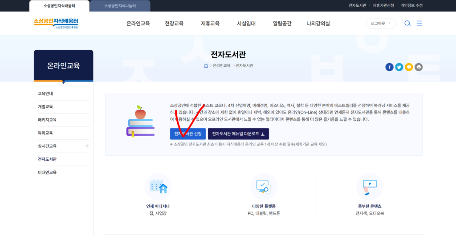Click the 풍부한 콘텐츠 heading

[x=370, y=207]
